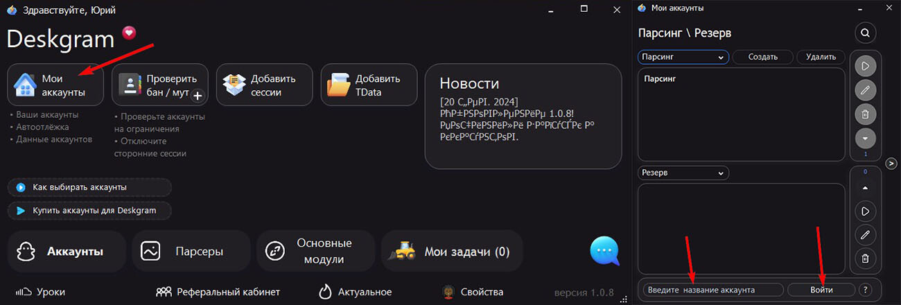Open the blue chat support bubble
The image size is (901, 305).
(604, 251)
